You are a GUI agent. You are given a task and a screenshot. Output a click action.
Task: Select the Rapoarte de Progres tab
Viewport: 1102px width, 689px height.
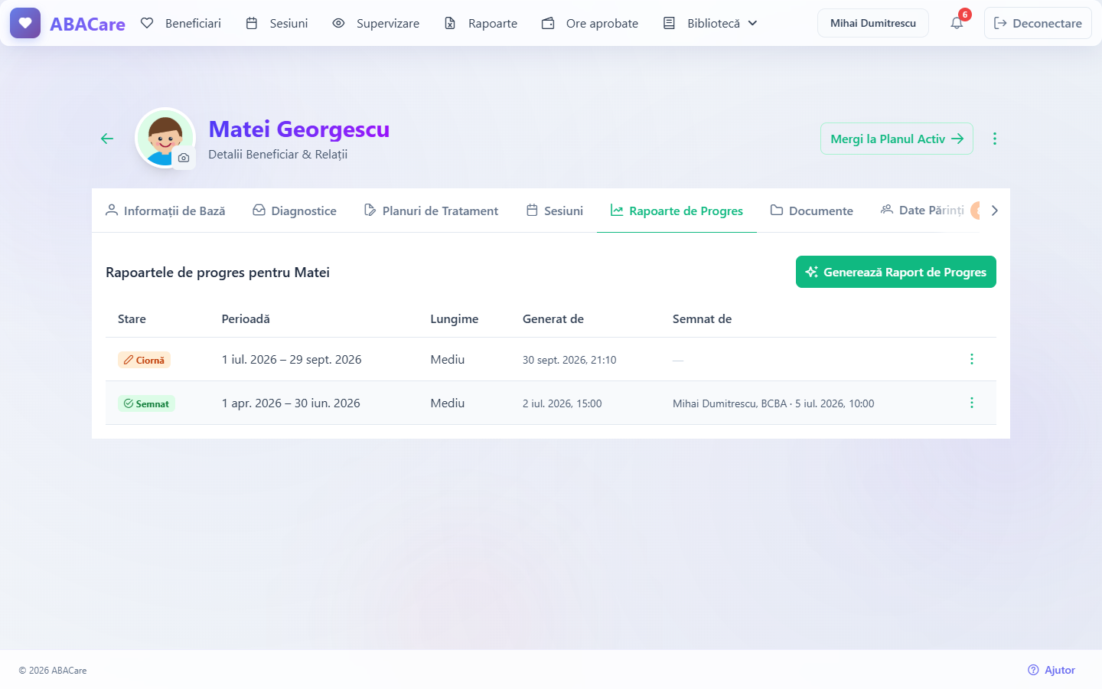(677, 211)
